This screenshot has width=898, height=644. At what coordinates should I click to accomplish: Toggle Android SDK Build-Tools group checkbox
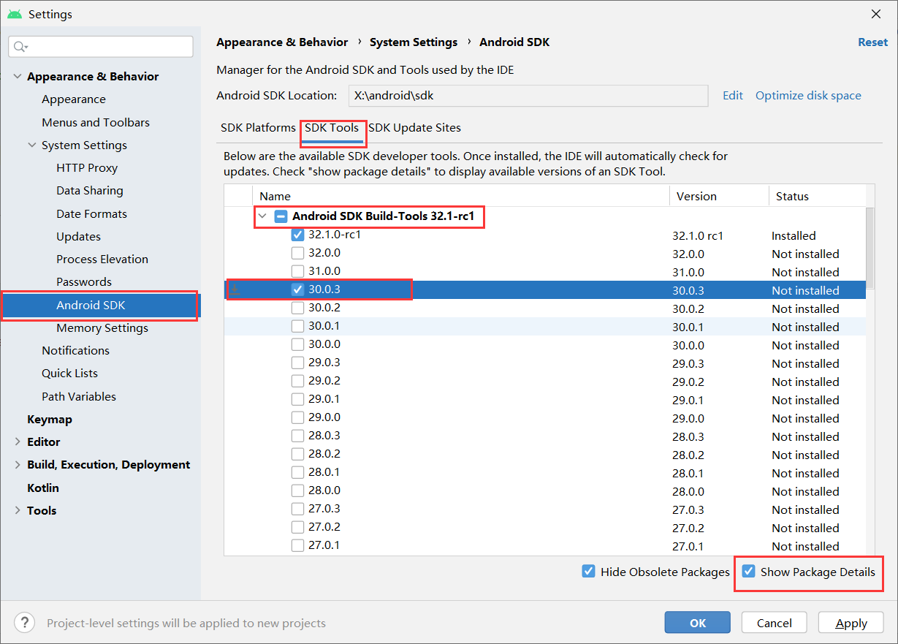(281, 216)
